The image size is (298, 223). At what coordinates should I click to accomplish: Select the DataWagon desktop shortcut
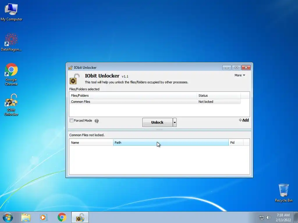(11, 42)
